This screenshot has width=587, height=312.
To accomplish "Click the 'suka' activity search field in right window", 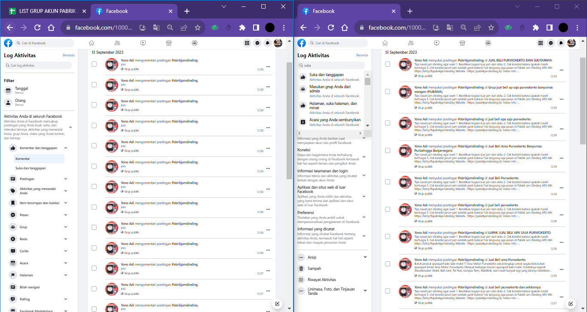I will [331, 65].
